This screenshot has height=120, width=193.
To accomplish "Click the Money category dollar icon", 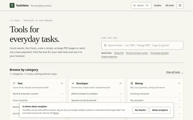I will coord(132,84).
